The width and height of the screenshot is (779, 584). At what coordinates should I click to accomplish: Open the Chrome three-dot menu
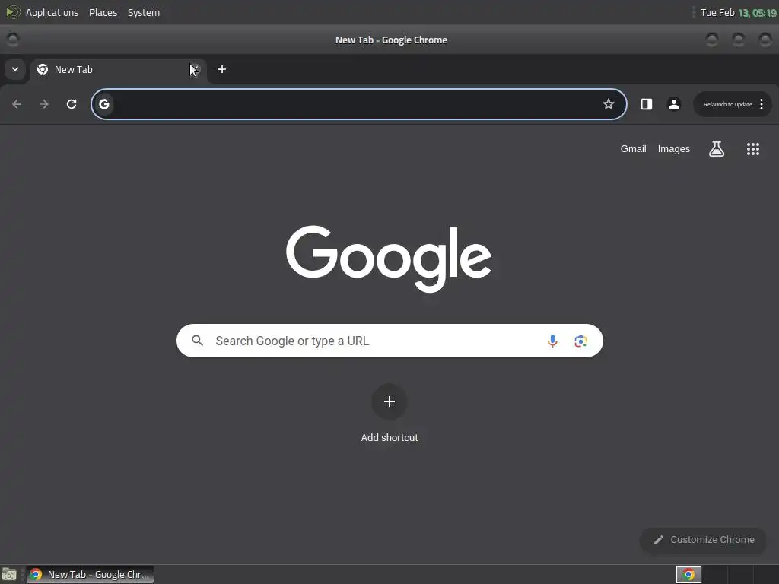pos(761,104)
